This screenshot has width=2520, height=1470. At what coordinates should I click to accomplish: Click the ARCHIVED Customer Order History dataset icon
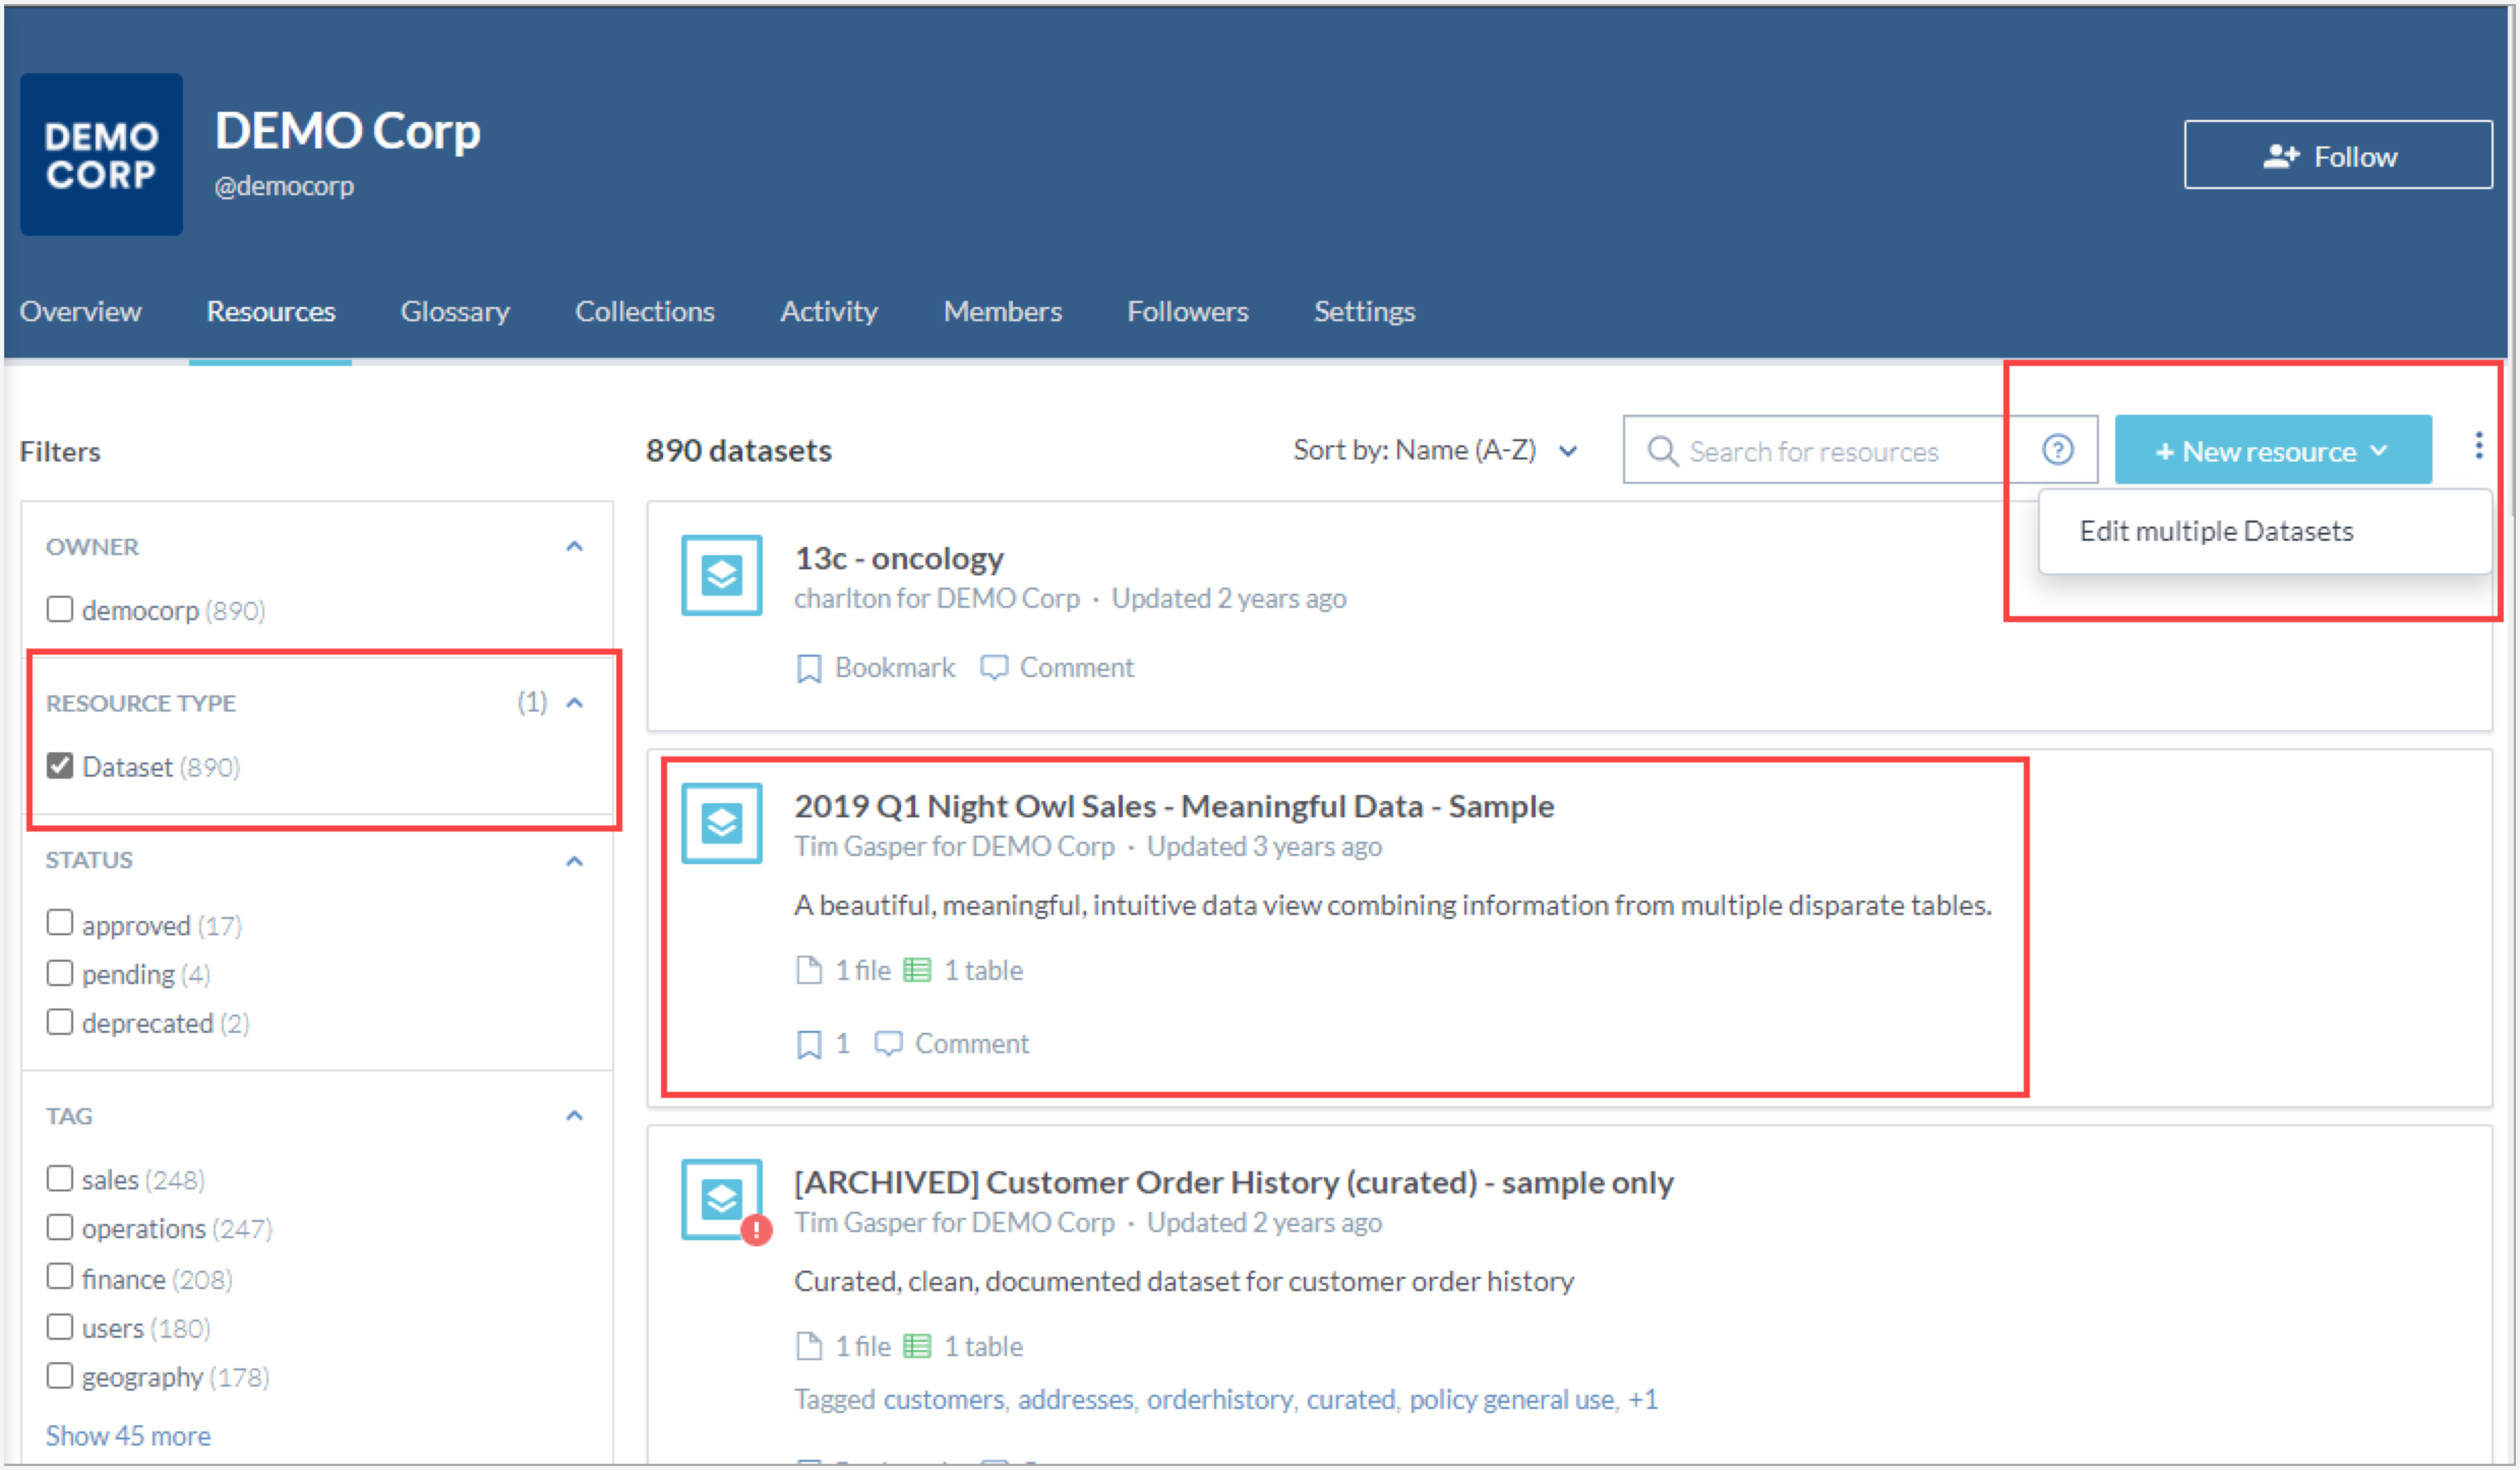point(721,1199)
